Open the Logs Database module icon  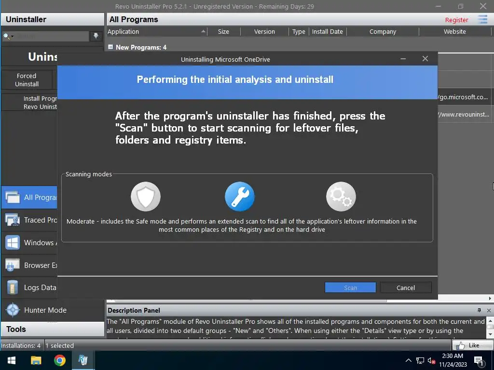12,288
